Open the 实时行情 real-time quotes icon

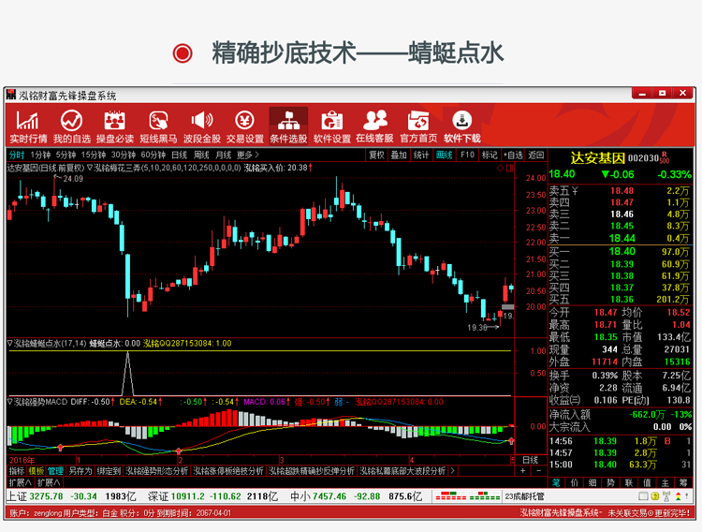(x=28, y=126)
